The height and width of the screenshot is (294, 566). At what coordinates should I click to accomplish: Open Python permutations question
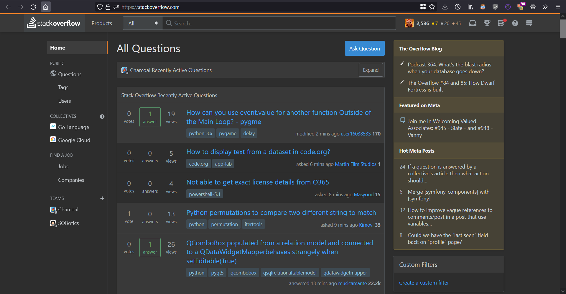pos(281,213)
